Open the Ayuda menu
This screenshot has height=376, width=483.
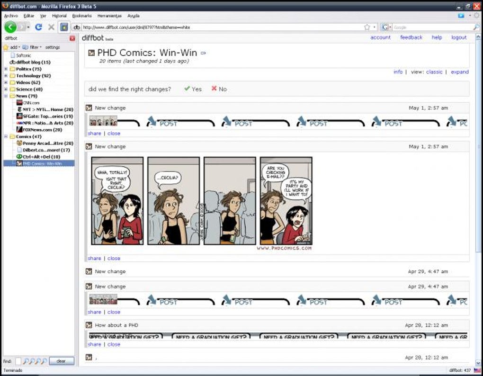point(134,16)
